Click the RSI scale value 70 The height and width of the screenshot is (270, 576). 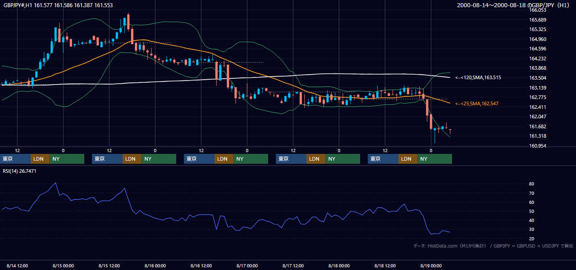(x=532, y=193)
